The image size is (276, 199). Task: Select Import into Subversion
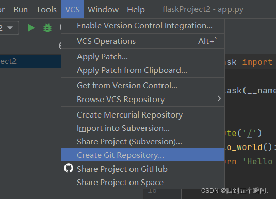tap(143, 128)
